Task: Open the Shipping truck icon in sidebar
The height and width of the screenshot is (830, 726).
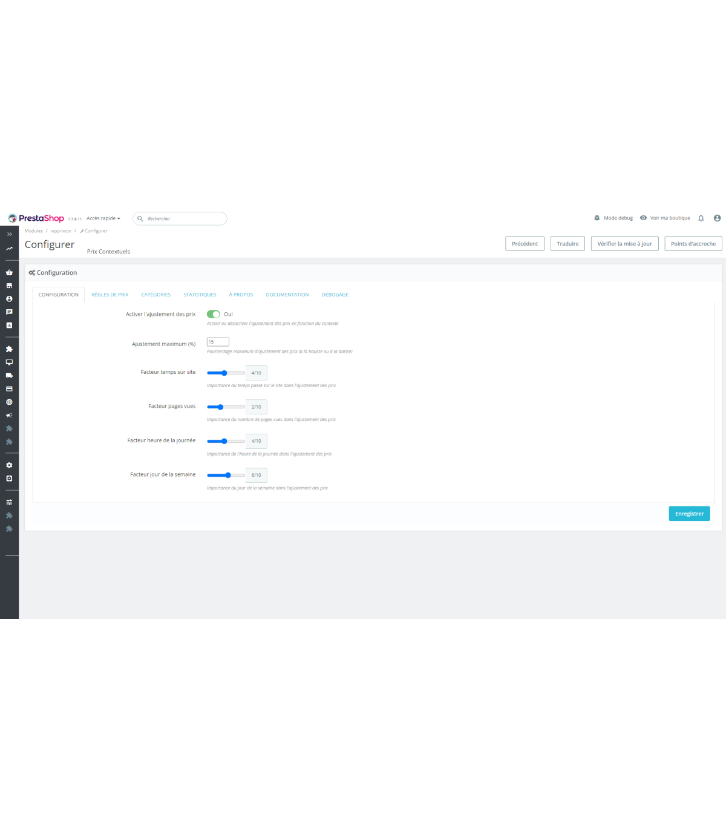Action: click(9, 376)
